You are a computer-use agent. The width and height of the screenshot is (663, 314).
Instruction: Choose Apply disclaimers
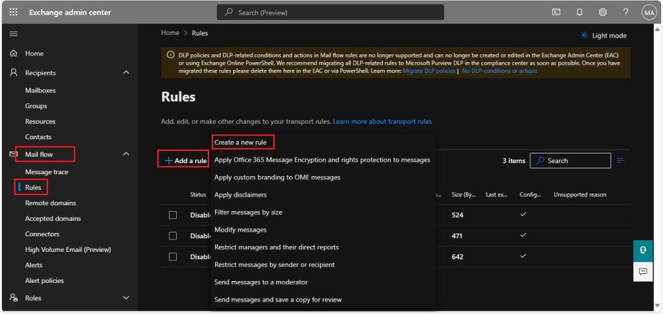pyautogui.click(x=241, y=195)
